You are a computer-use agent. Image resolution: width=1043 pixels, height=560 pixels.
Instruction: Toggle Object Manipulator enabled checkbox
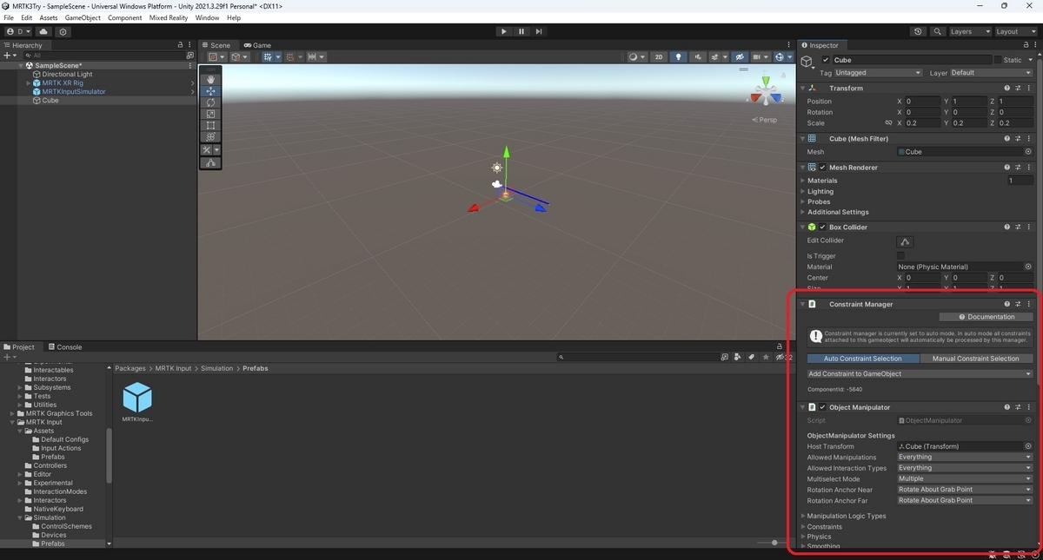tap(822, 407)
